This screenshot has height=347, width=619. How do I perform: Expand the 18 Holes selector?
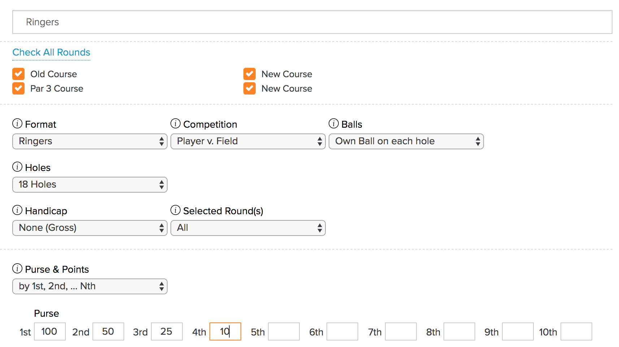90,185
